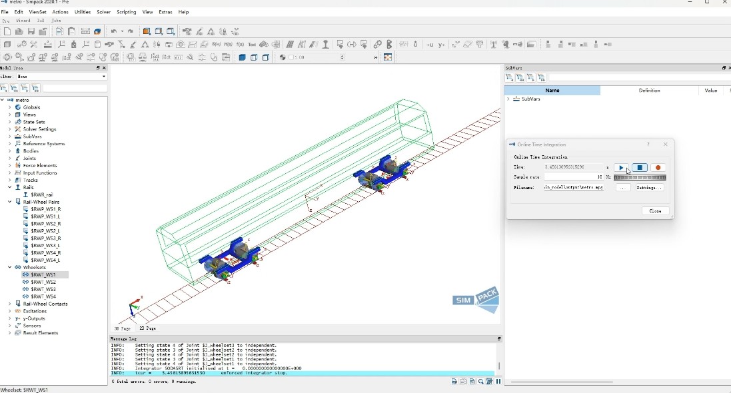Click the y+ output toolbar icon
Screen dimensions: 731x393
pos(441,44)
